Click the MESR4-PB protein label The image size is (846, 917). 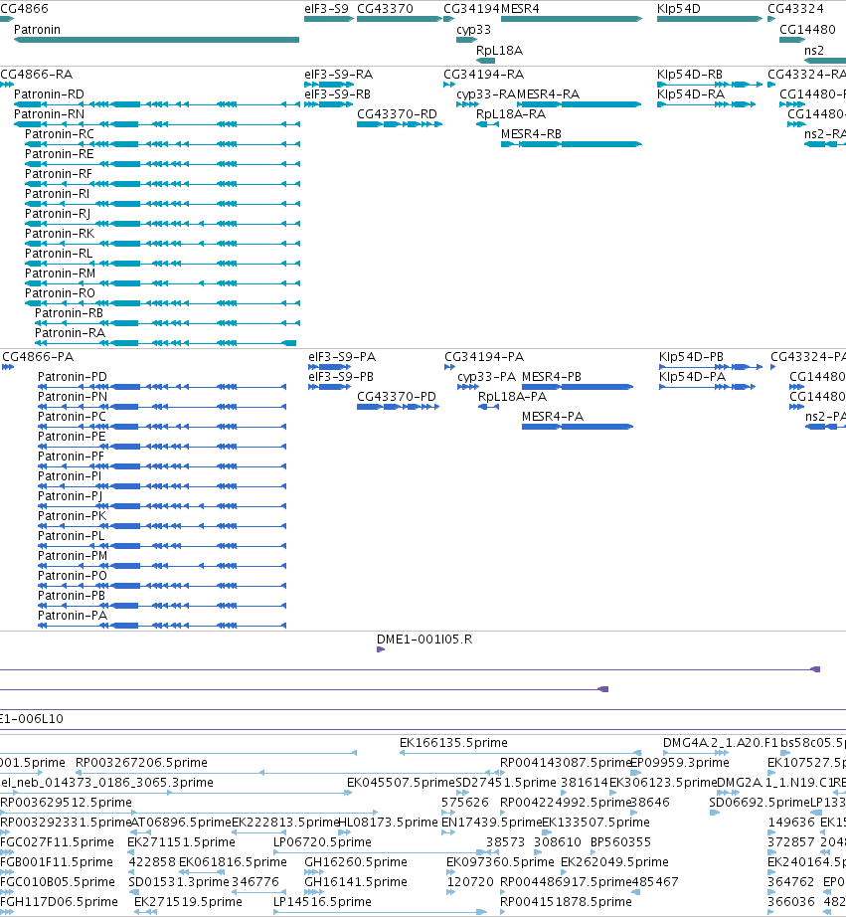point(552,377)
